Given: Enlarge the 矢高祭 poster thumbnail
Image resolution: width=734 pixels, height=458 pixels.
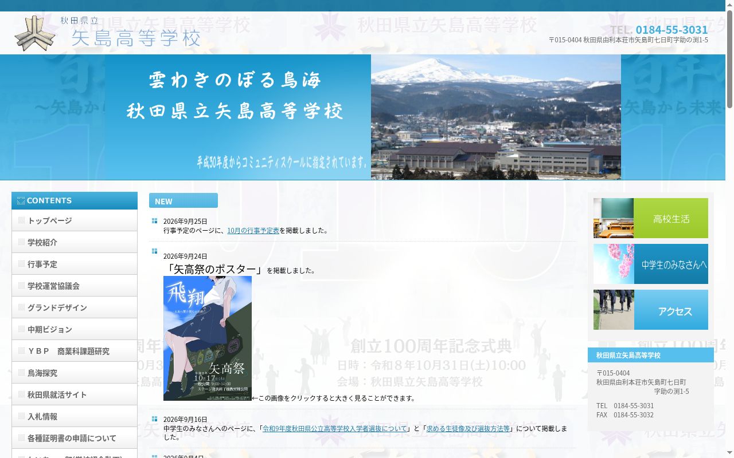Looking at the screenshot, I should coord(208,338).
